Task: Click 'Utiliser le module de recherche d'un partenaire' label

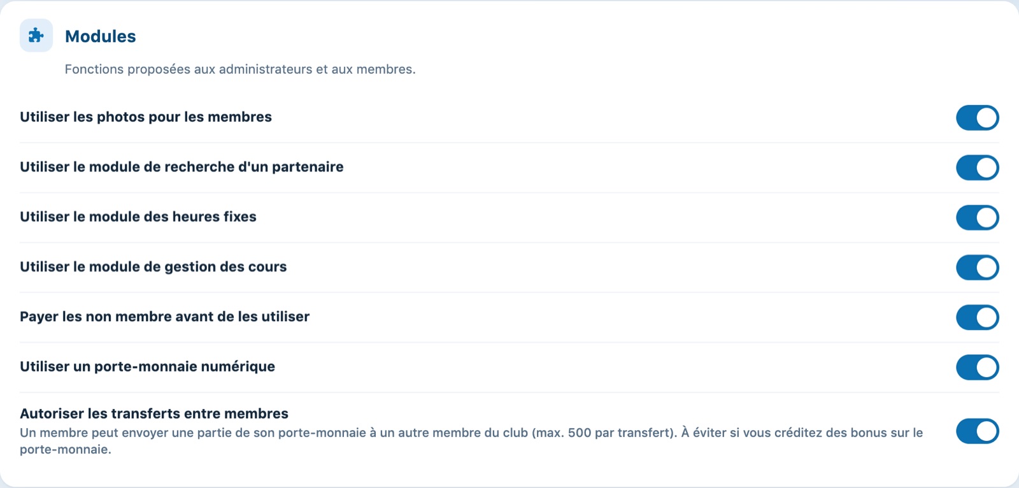Action: pyautogui.click(x=182, y=167)
